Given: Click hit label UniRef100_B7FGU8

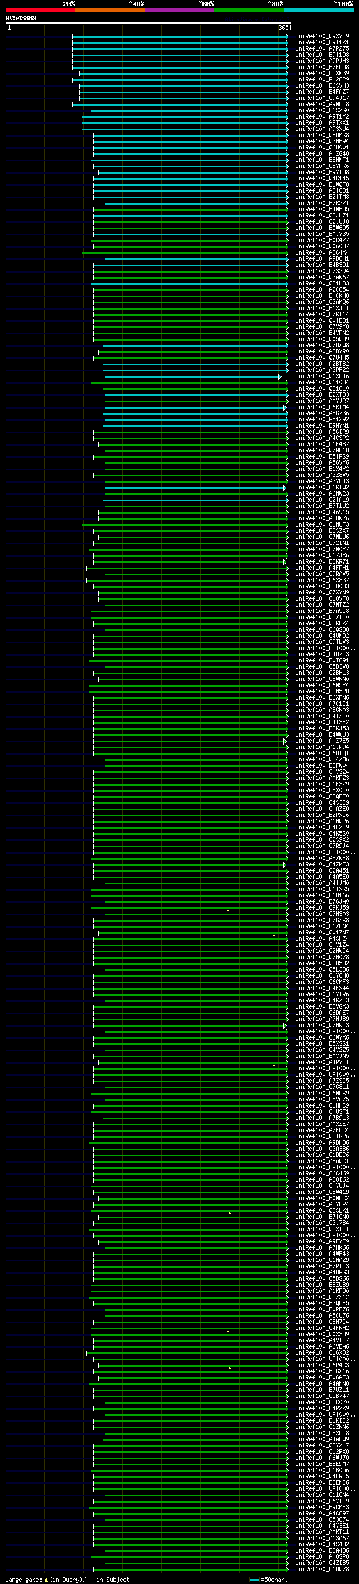Looking at the screenshot, I should (322, 67).
